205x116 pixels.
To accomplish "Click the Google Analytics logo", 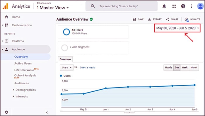I will [x=5, y=6].
